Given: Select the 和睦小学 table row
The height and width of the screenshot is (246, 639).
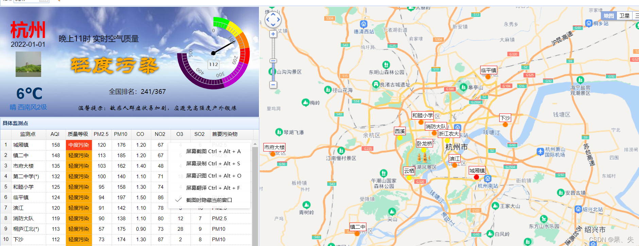Looking at the screenshot, I should 126,187.
